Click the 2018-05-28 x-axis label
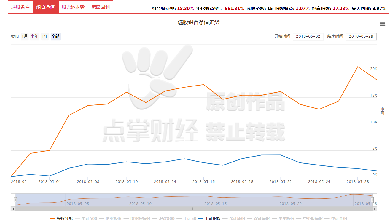This screenshot has width=390, height=224. point(358,181)
